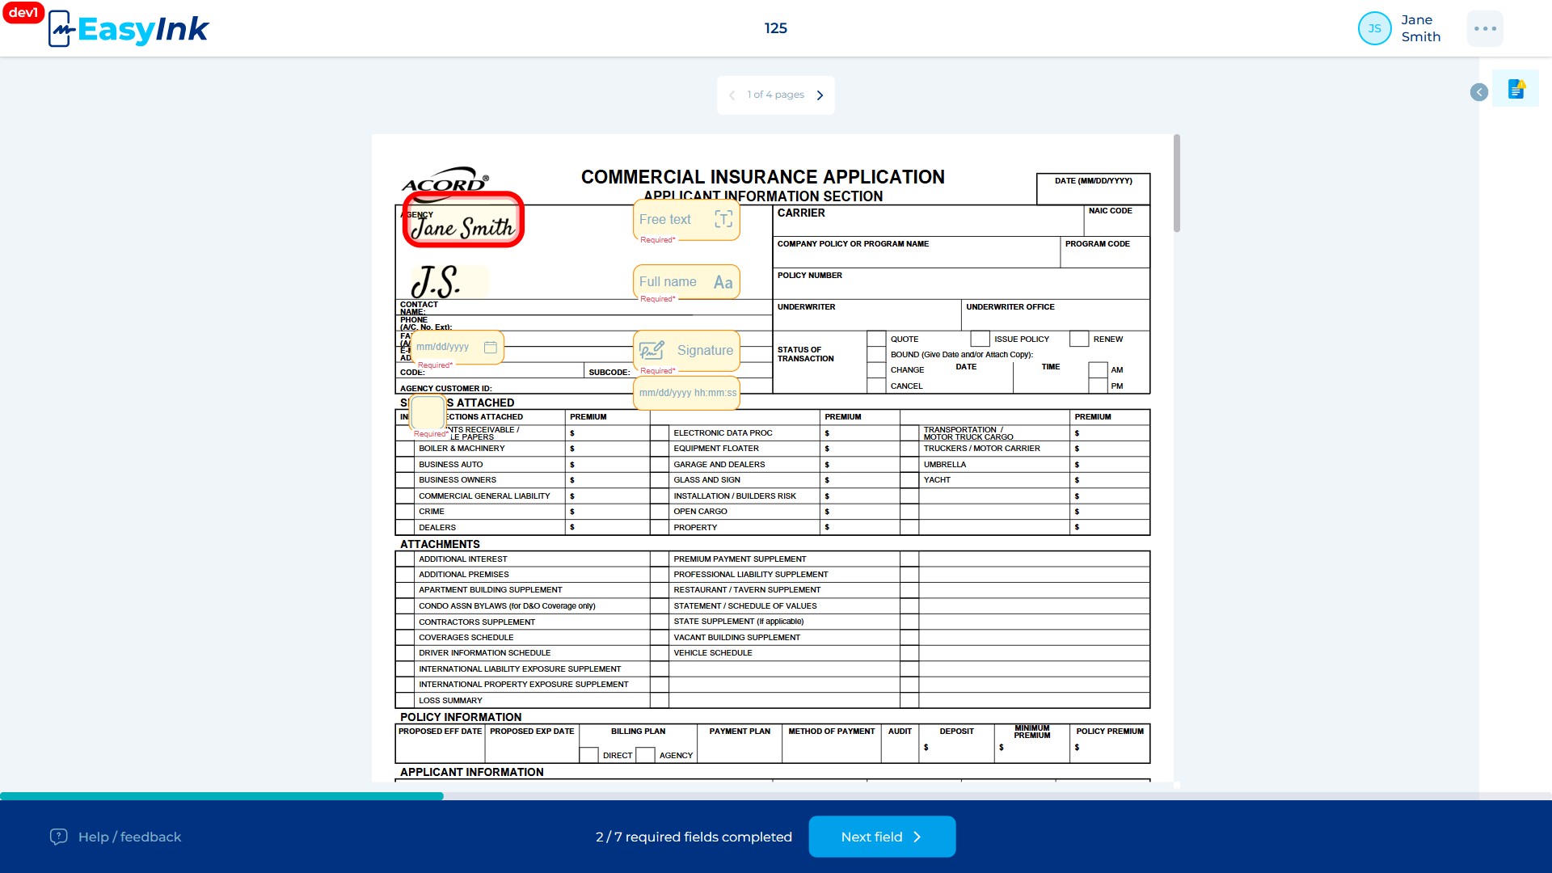Click the 'YACHT' row text
This screenshot has width=1552, height=873.
click(x=937, y=480)
